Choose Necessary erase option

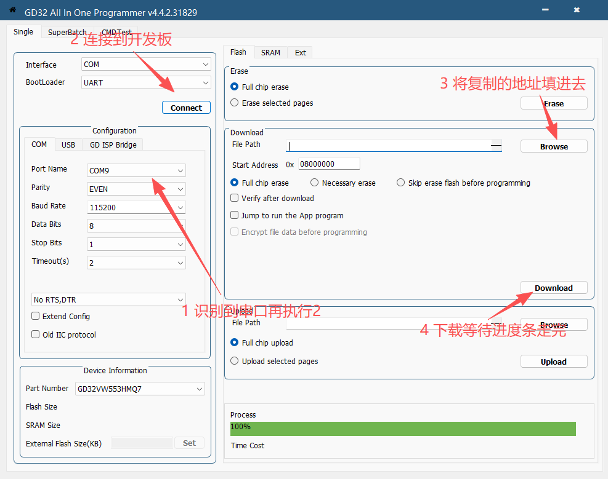[315, 183]
